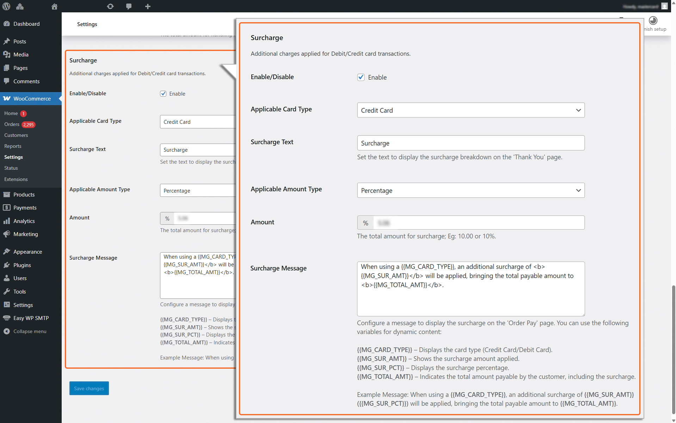This screenshot has width=676, height=423.
Task: Open the comments bubble icon in admin bar
Action: [x=129, y=6]
